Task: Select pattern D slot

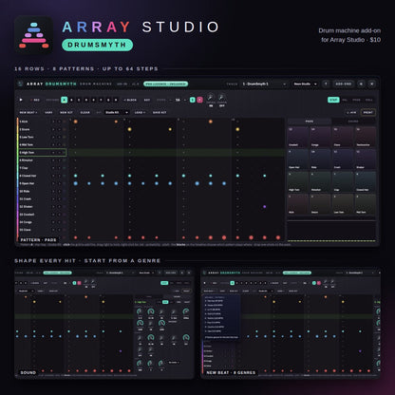Action: (x=86, y=100)
